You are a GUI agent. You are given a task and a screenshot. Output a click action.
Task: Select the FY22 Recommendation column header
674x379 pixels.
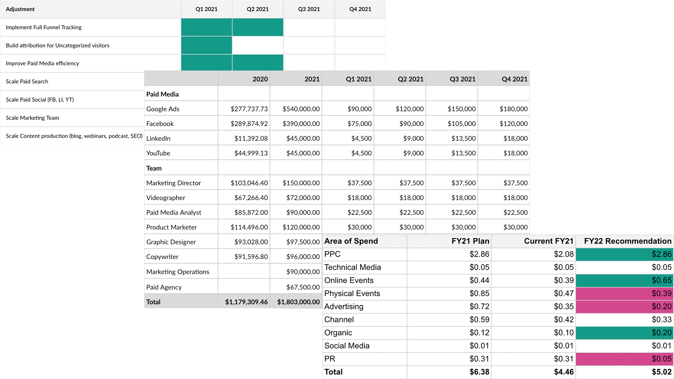coord(627,241)
